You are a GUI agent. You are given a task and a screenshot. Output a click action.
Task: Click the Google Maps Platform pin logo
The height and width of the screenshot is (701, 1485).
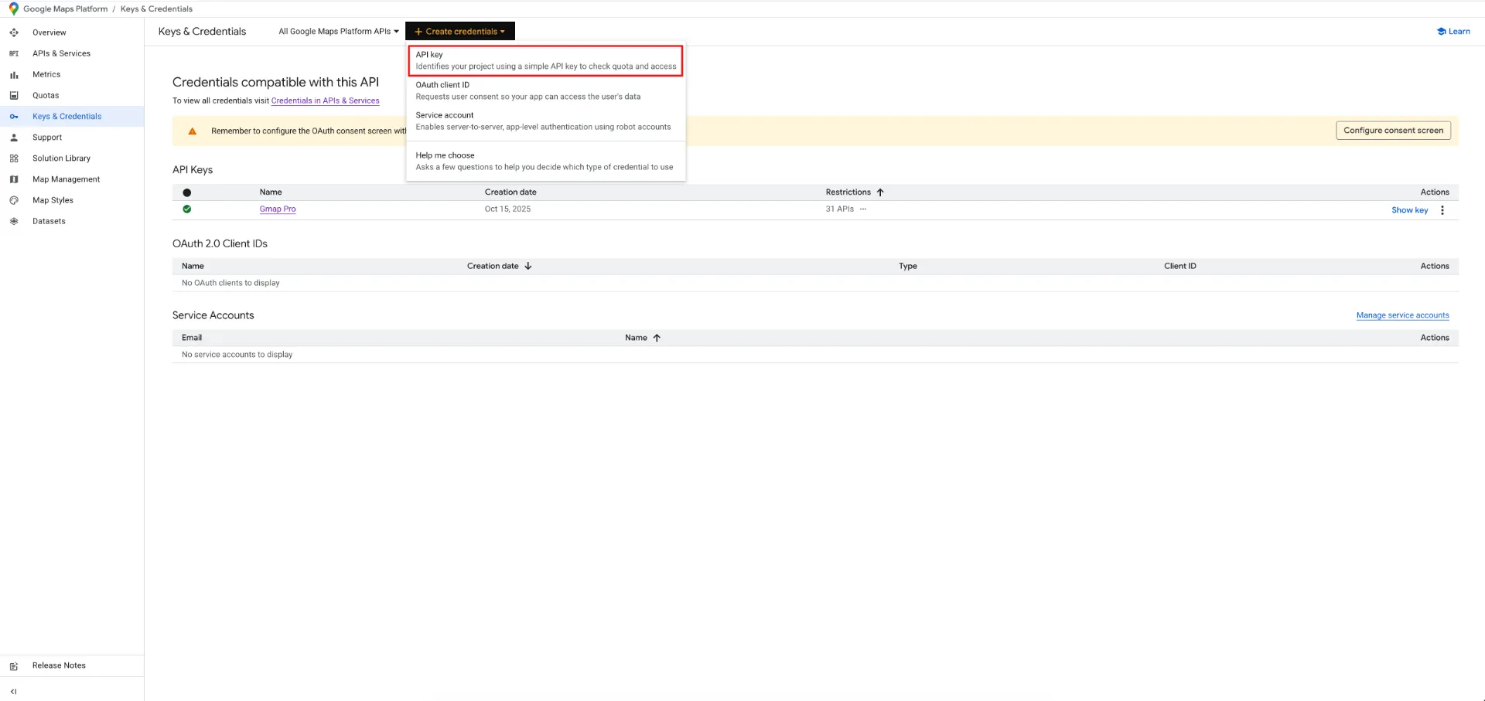point(13,9)
